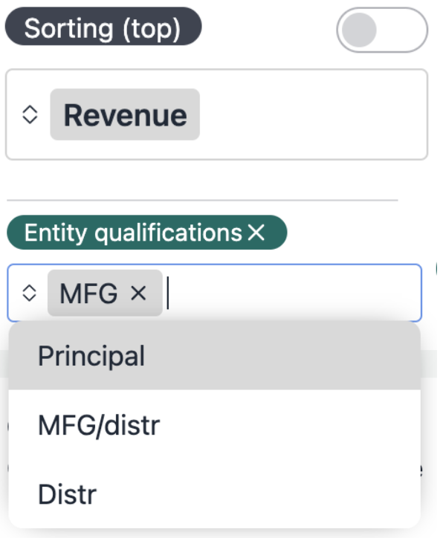This screenshot has height=538, width=440.
Task: Click the MFG chip text
Action: (x=88, y=294)
